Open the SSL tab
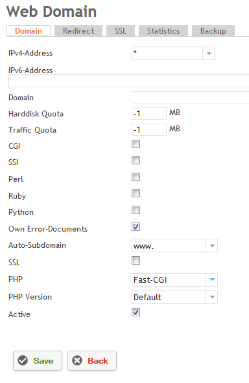Image resolution: width=249 pixels, height=383 pixels. 121,31
